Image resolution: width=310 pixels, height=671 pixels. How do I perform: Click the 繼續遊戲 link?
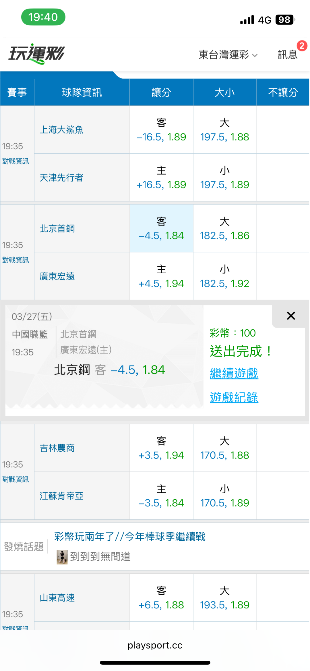234,374
